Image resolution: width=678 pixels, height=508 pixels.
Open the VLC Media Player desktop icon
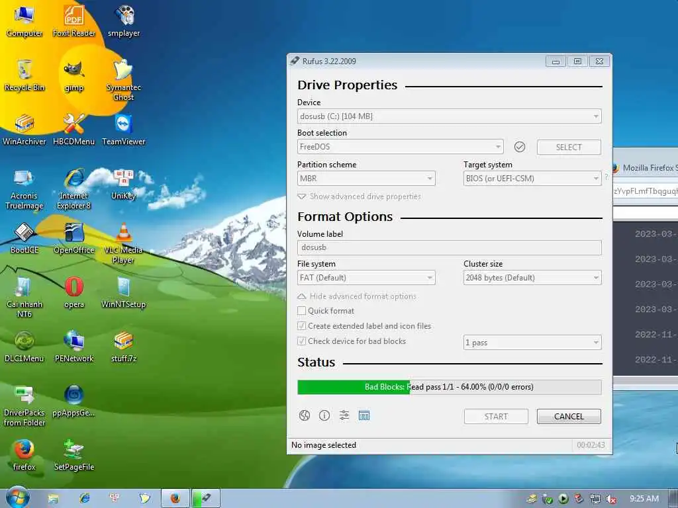(x=124, y=243)
